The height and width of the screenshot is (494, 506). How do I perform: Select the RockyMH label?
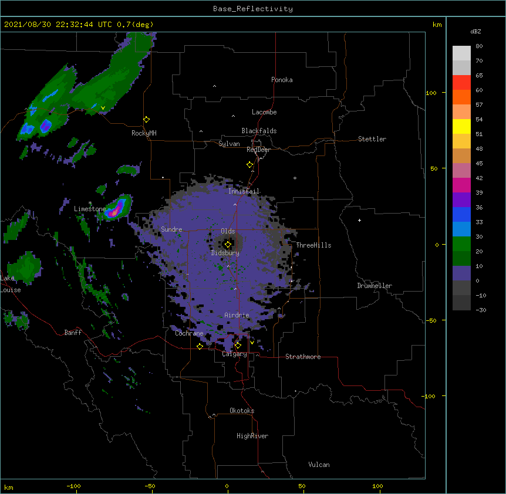[x=144, y=133]
